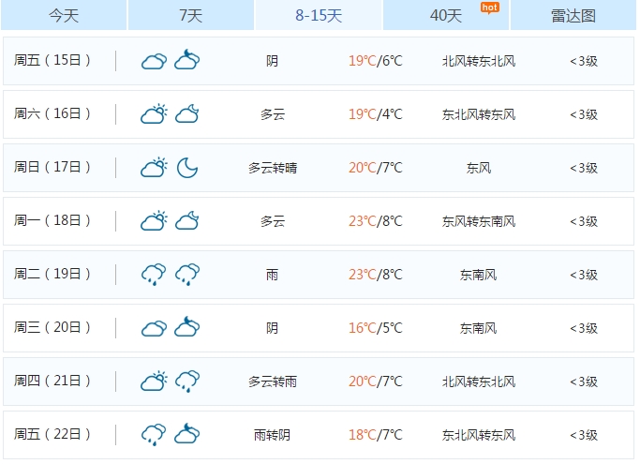Screen dimensions: 640x464
Task: Click night rain icon for 周二 19日
Action: pyautogui.click(x=187, y=275)
